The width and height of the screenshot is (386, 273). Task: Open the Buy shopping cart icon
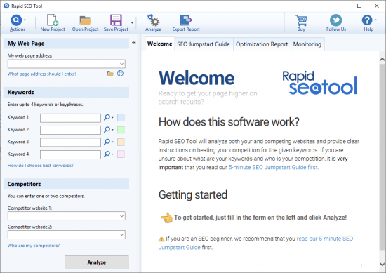point(301,20)
